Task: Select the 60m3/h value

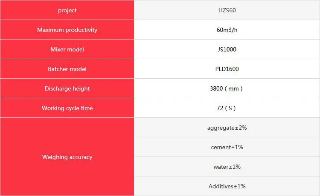Action: pyautogui.click(x=227, y=30)
